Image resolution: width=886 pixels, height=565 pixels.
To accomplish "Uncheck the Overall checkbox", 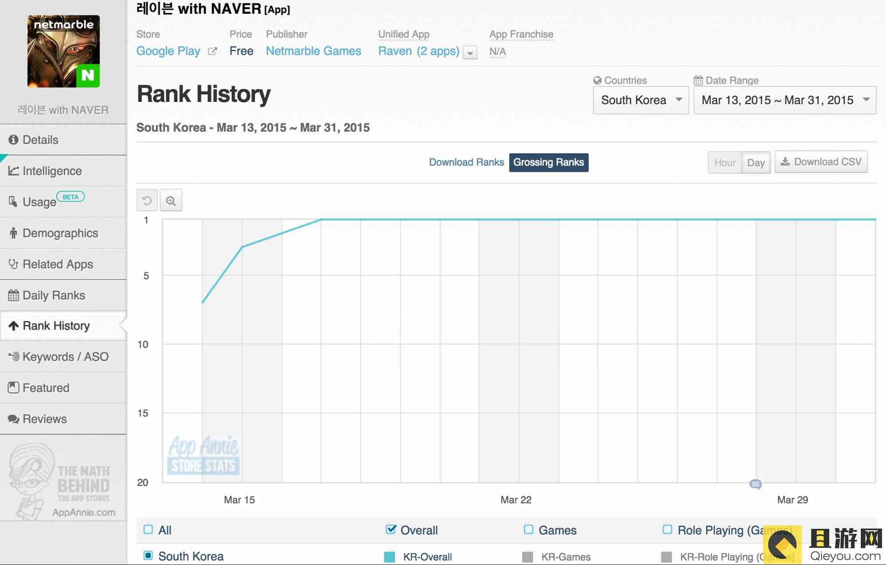I will 390,530.
